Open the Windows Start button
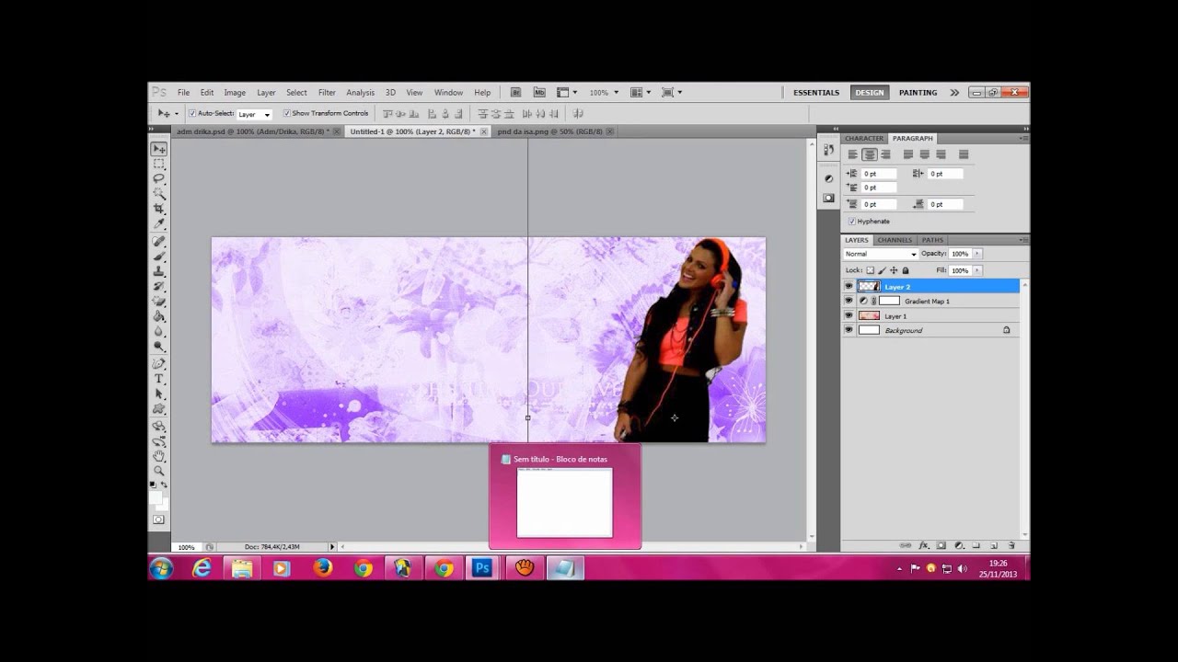This screenshot has width=1178, height=662. (x=161, y=568)
